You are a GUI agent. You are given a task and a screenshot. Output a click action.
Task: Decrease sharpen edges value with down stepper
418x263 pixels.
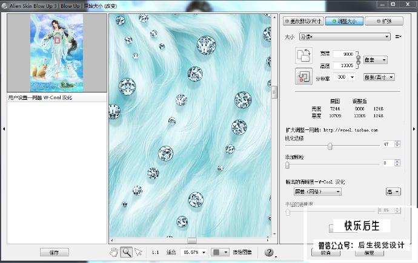pyautogui.click(x=397, y=146)
